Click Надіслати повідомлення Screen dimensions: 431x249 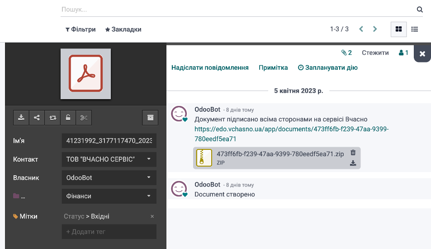[210, 67]
